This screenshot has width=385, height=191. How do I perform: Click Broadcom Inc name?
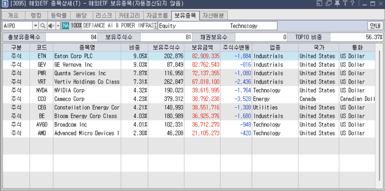click(71, 125)
